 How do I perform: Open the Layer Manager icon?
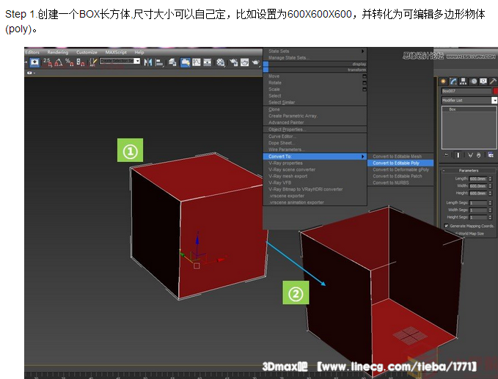[172, 62]
